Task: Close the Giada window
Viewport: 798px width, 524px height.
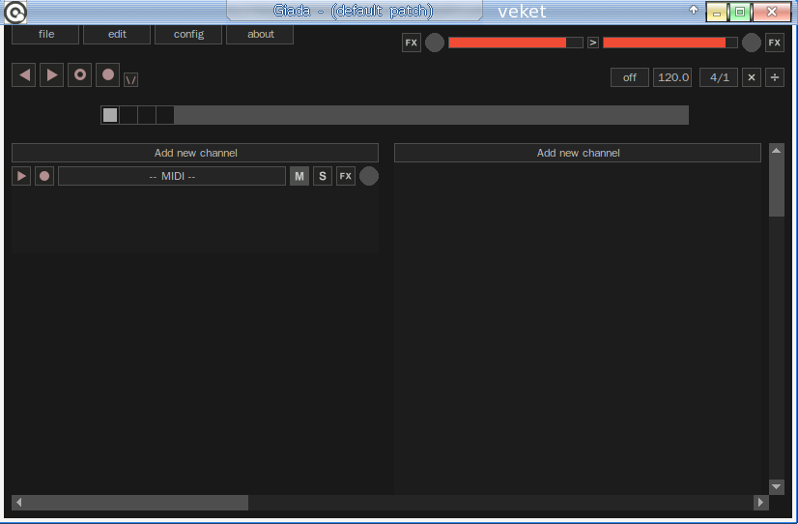Action: 772,12
